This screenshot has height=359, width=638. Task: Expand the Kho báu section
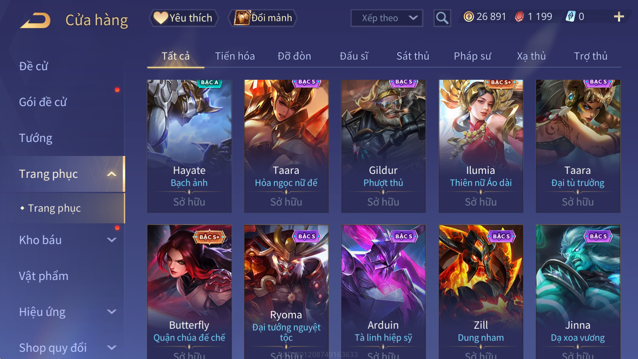tap(112, 240)
